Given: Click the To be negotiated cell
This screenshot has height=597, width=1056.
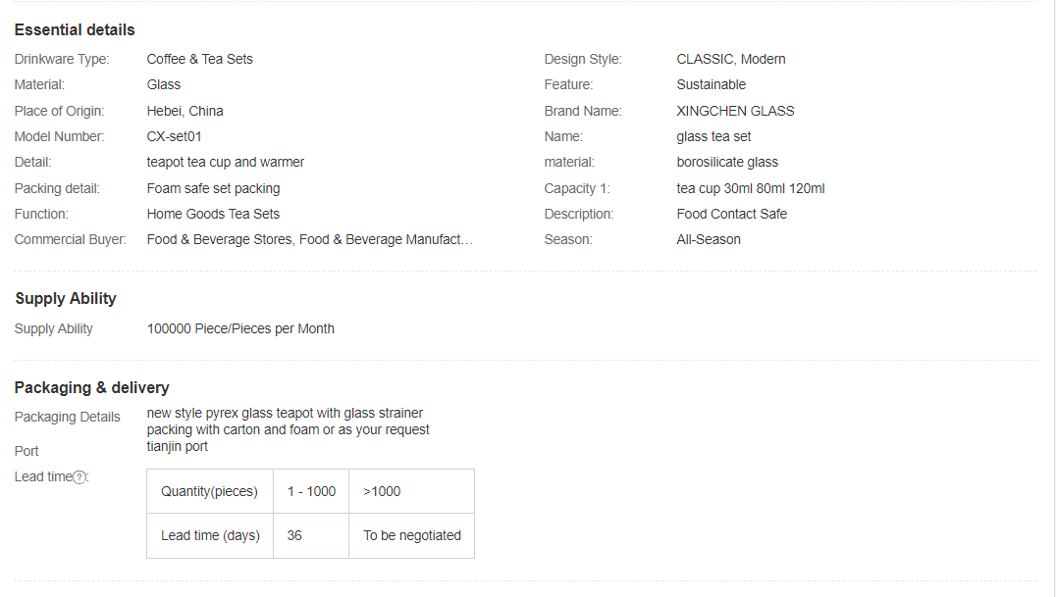Looking at the screenshot, I should coord(411,535).
